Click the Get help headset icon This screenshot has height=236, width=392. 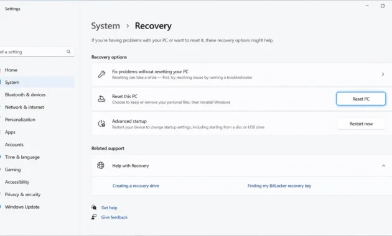(94, 207)
